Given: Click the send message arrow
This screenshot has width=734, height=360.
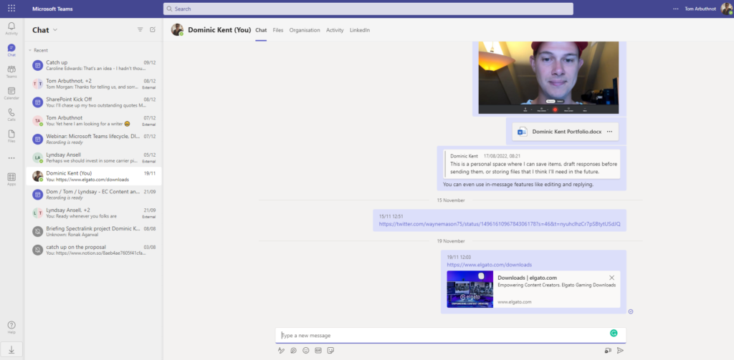Looking at the screenshot, I should pyautogui.click(x=620, y=351).
